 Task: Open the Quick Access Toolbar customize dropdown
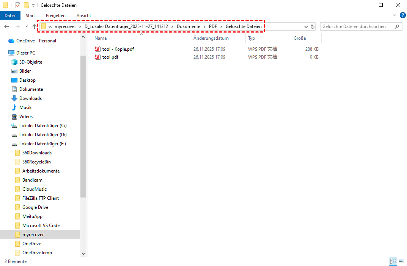click(x=33, y=6)
